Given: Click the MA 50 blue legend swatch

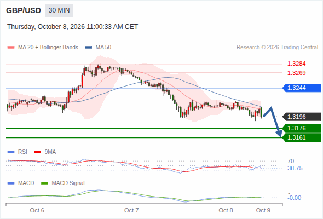Looking at the screenshot, I should [89, 48].
